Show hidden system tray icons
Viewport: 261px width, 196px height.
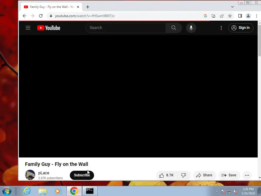click(217, 191)
